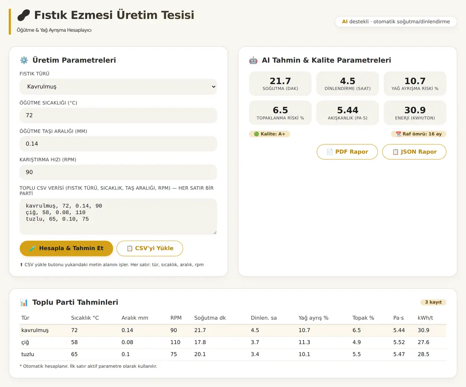The height and width of the screenshot is (387, 466).
Task: Click the Enerji 30.9 kWh/ton card
Action: pos(415,113)
